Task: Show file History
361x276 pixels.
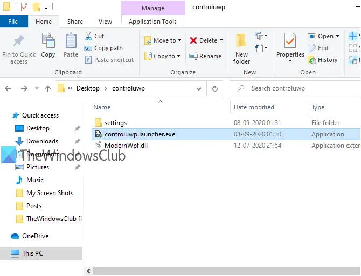Action: pyautogui.click(x=323, y=60)
